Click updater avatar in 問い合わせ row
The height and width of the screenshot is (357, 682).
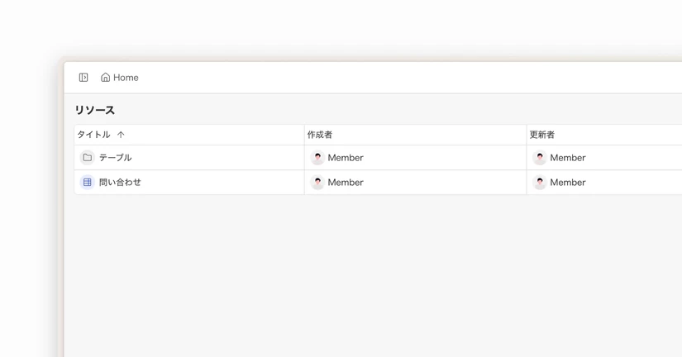[540, 182]
